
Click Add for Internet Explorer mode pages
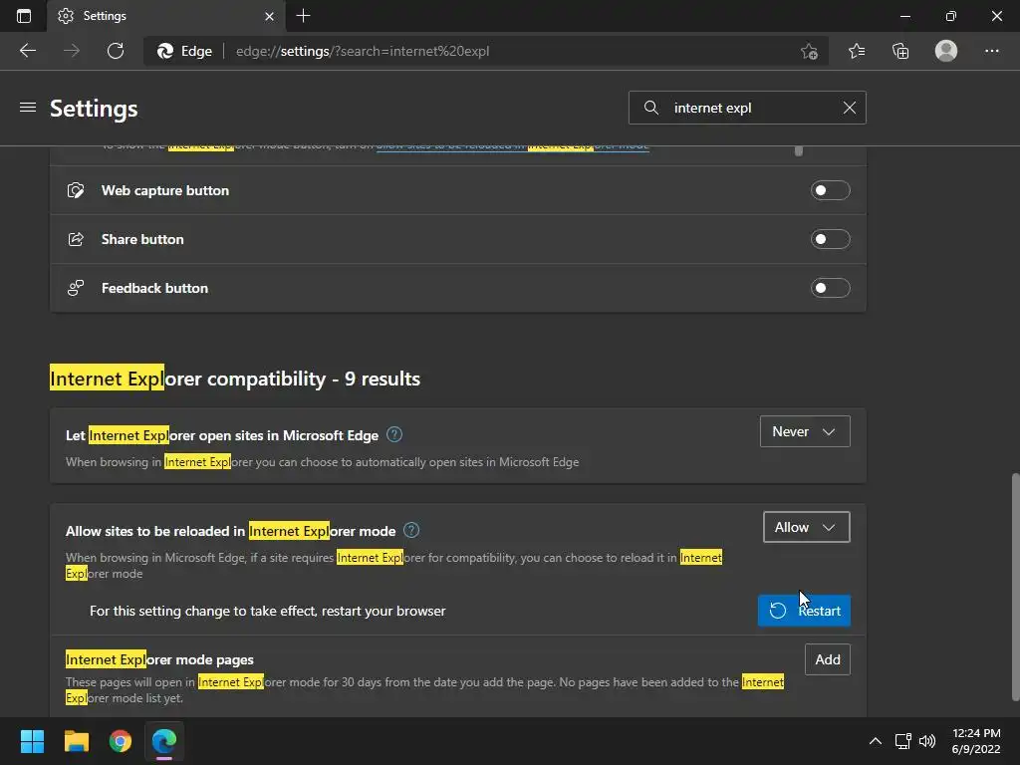(x=828, y=659)
